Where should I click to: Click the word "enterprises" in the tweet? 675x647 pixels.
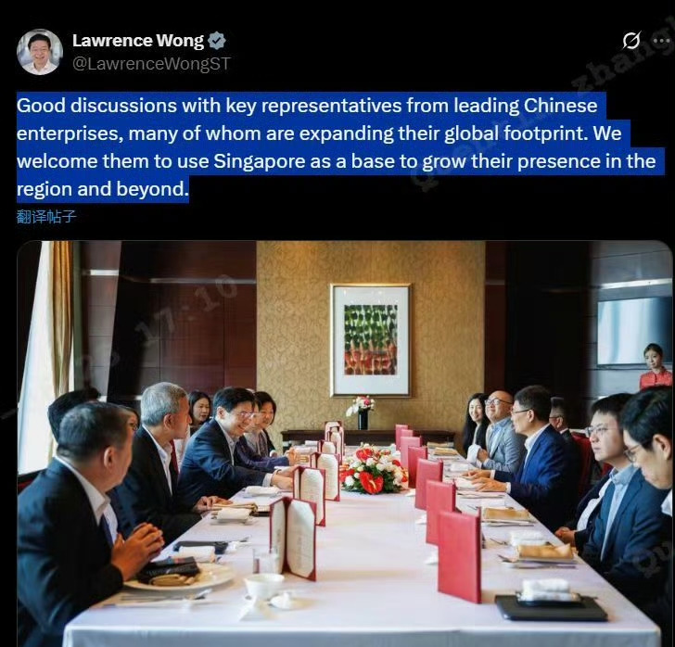click(x=67, y=133)
